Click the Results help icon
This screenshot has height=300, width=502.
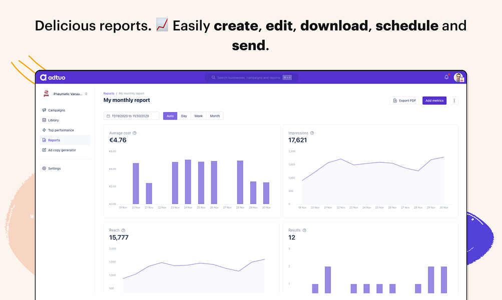[x=304, y=230]
